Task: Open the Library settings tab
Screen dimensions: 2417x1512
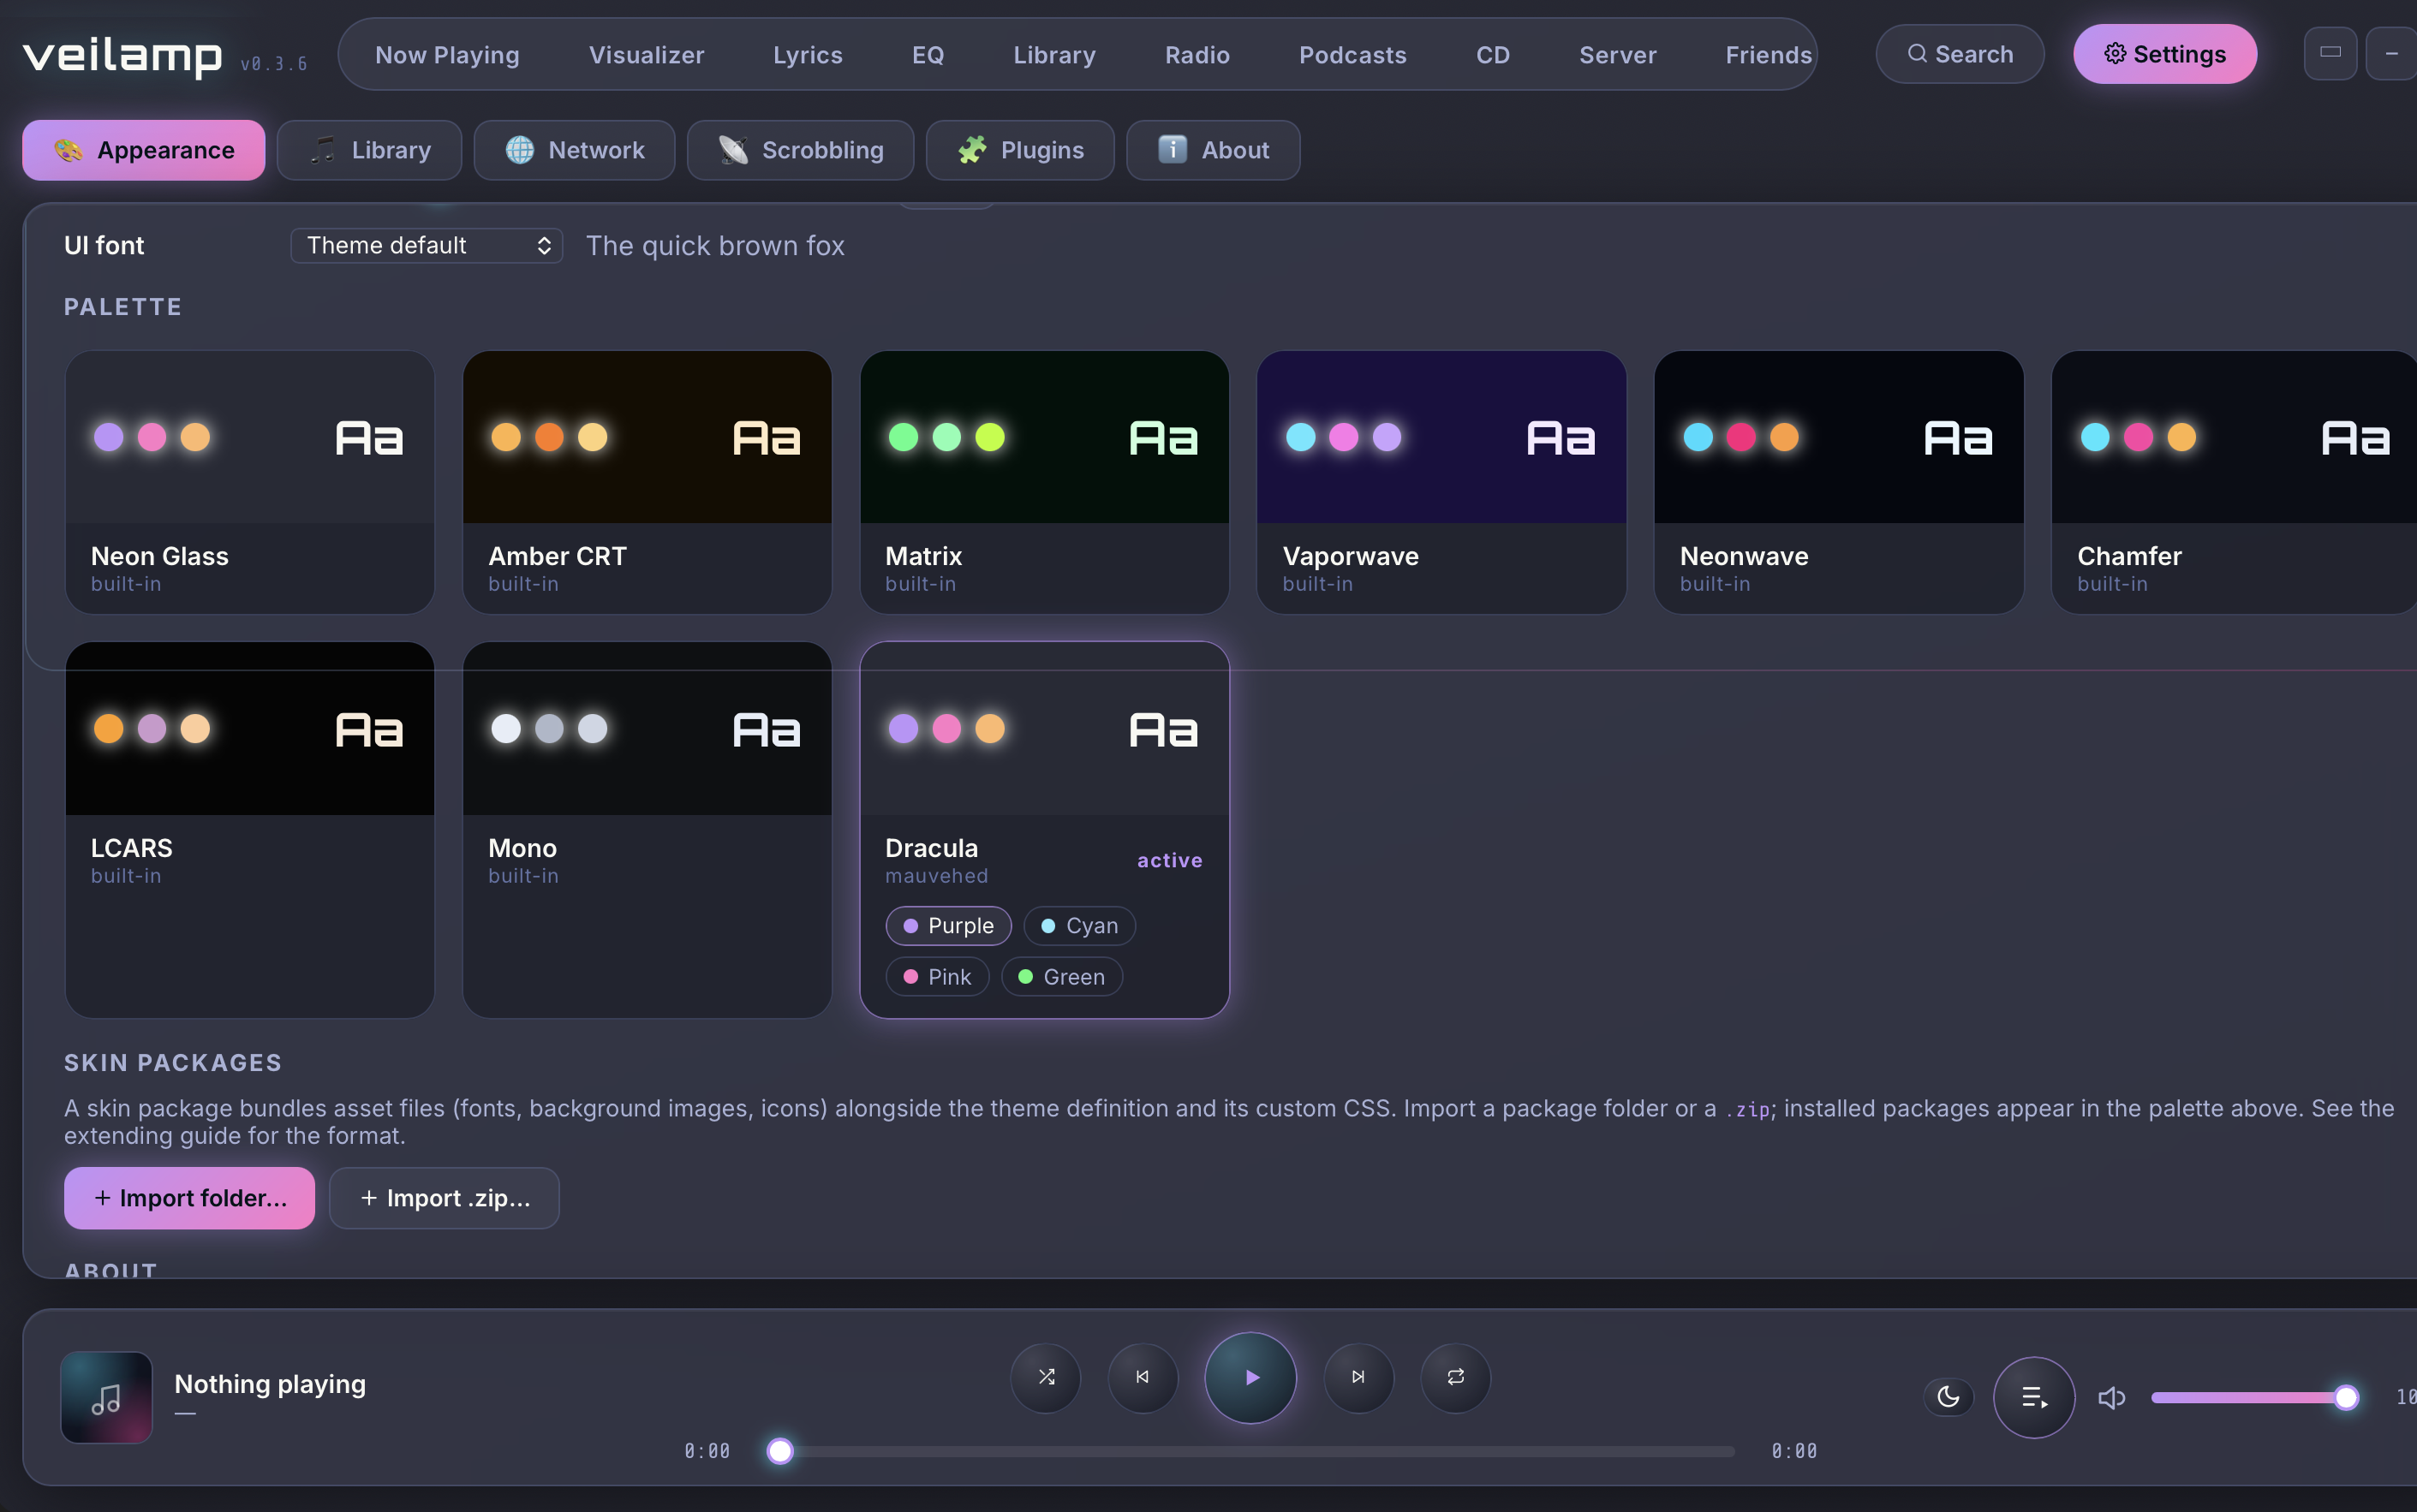Action: (x=369, y=150)
